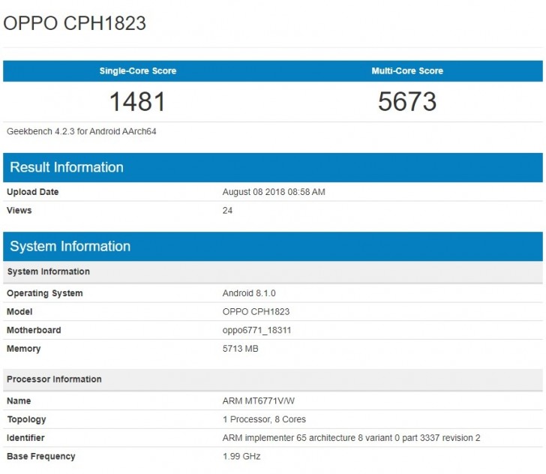This screenshot has height=474, width=546.
Task: Click the Multi-Core Score header
Action: [407, 71]
